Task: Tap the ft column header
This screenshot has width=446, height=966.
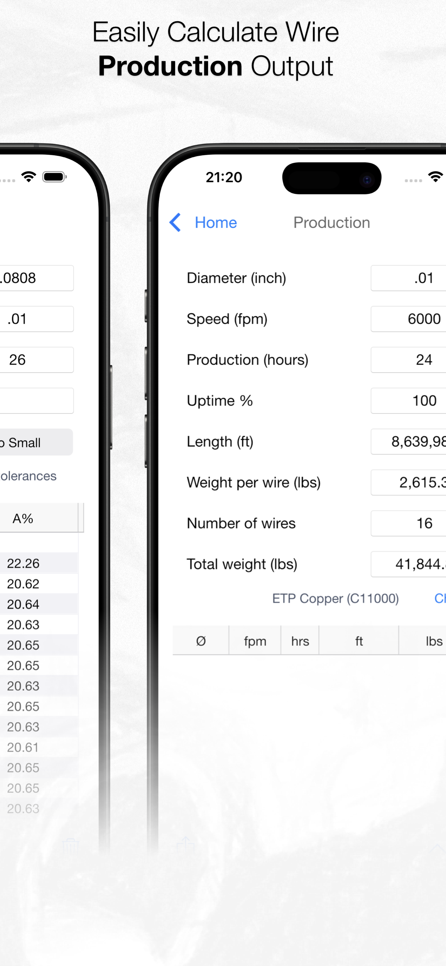Action: point(359,641)
